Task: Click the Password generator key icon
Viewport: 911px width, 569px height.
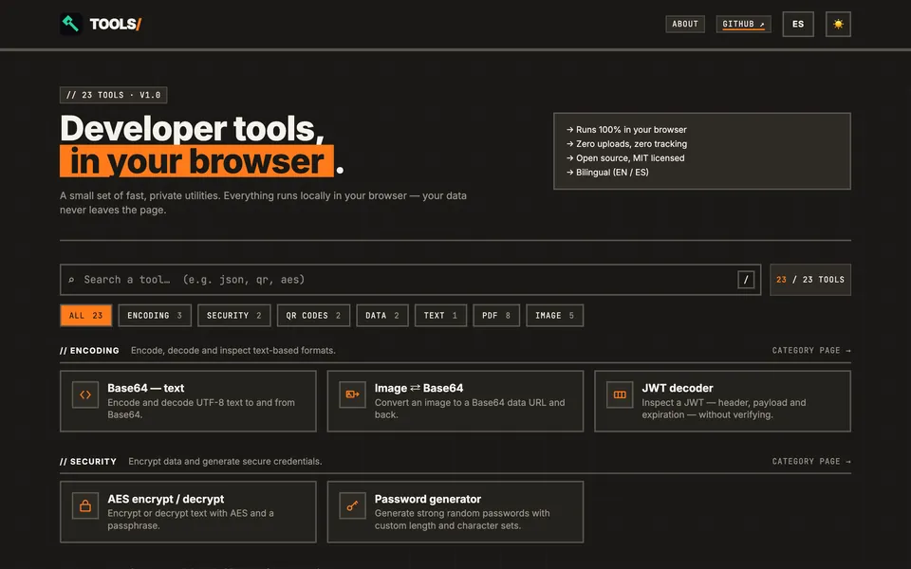Action: (353, 505)
